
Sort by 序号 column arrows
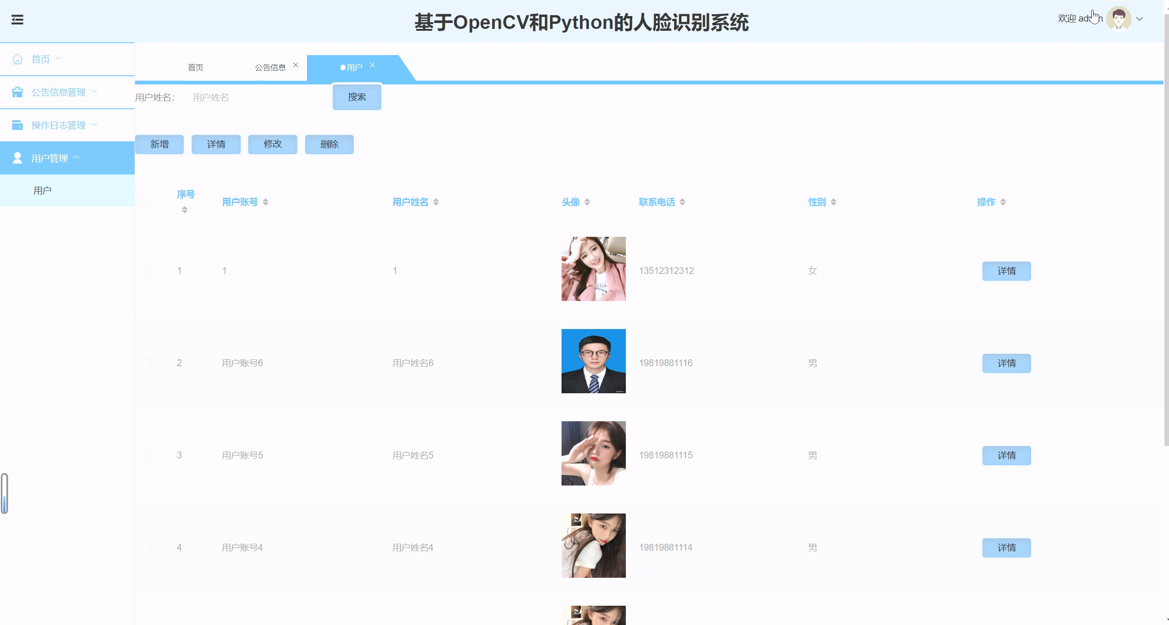[x=184, y=210]
